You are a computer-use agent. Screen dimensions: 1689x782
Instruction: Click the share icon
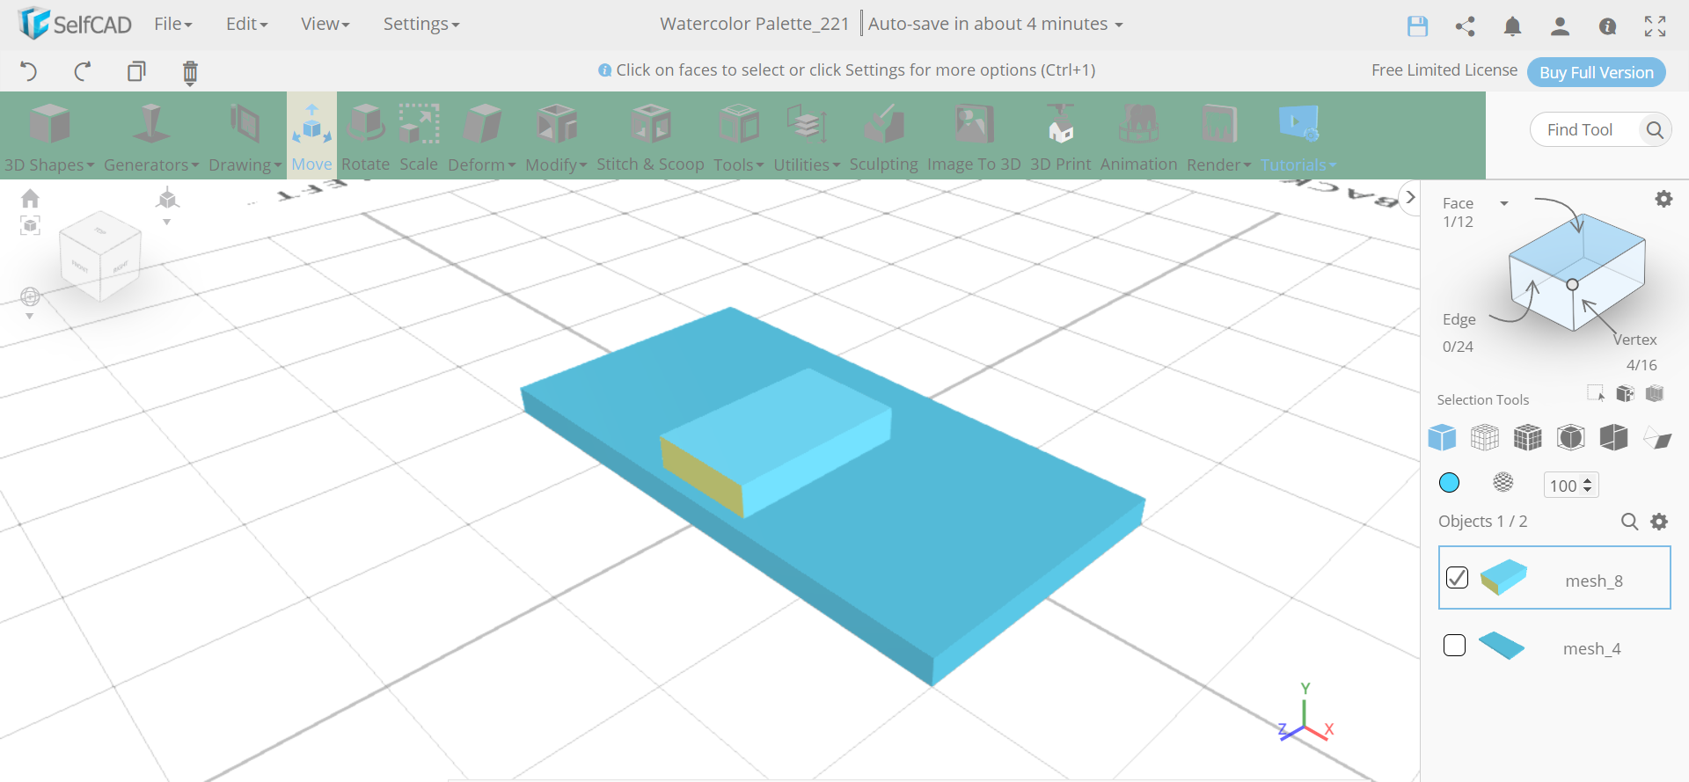coord(1465,26)
